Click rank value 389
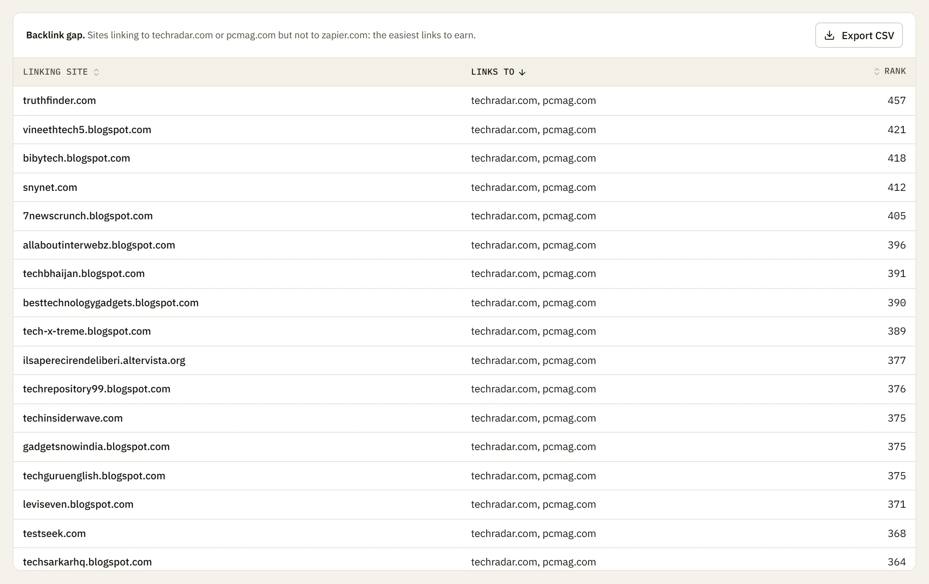The width and height of the screenshot is (929, 584). point(897,331)
